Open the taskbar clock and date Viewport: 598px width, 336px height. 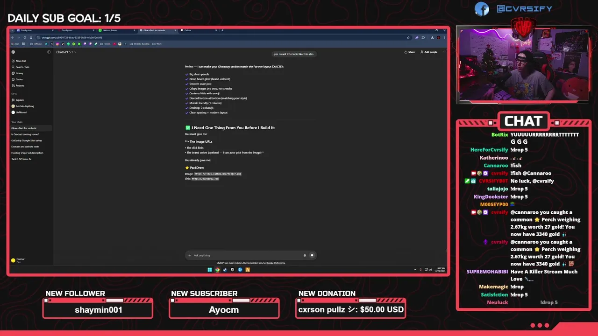click(x=440, y=270)
